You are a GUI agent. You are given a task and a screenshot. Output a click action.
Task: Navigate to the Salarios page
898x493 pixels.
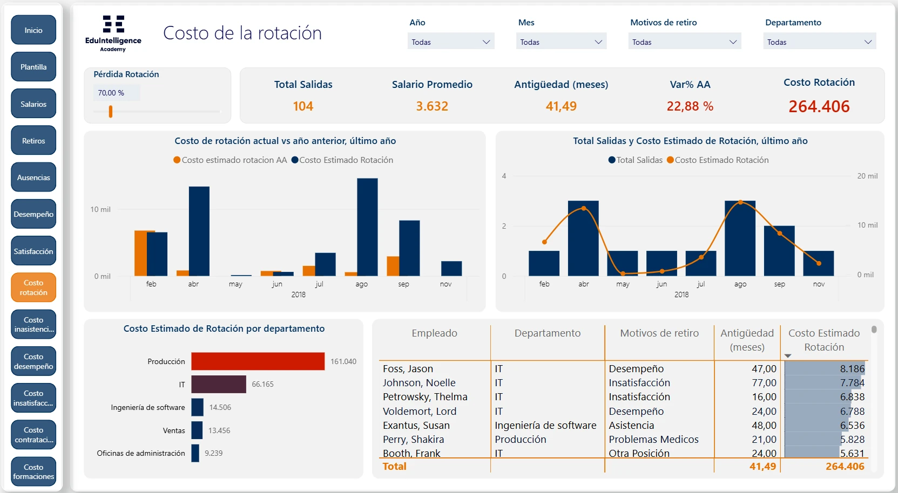(x=33, y=104)
